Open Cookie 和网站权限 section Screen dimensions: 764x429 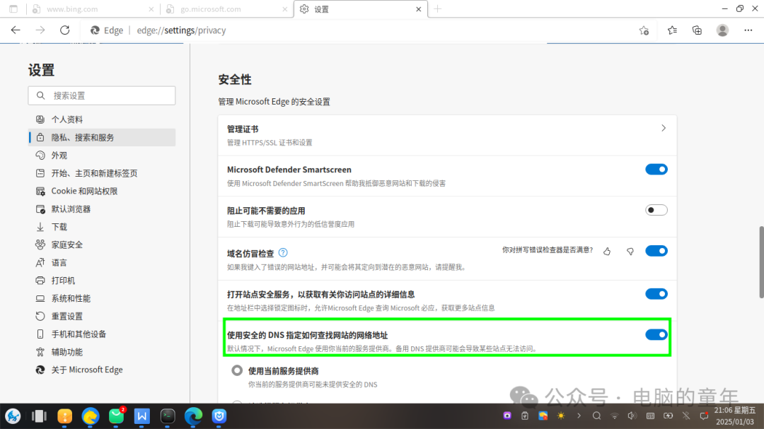[102, 191]
